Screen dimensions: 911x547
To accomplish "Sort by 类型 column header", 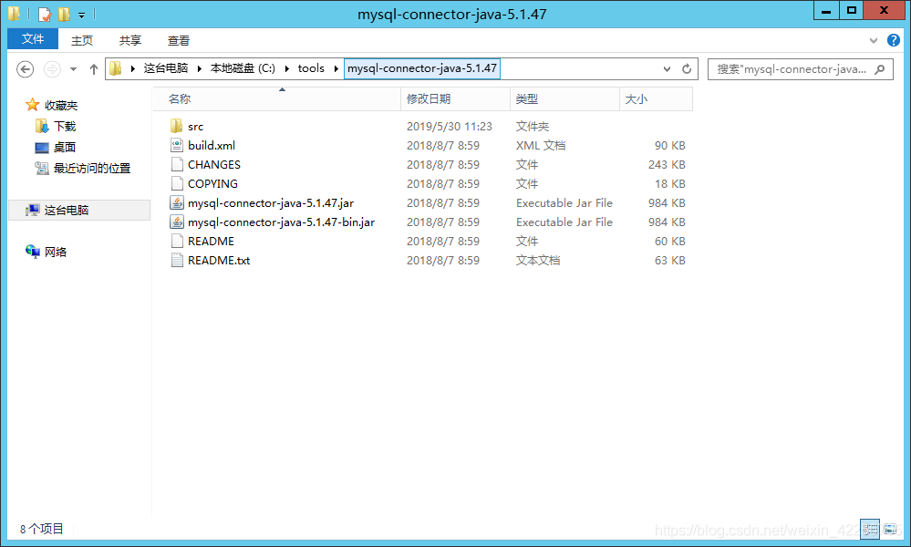I will coord(564,99).
